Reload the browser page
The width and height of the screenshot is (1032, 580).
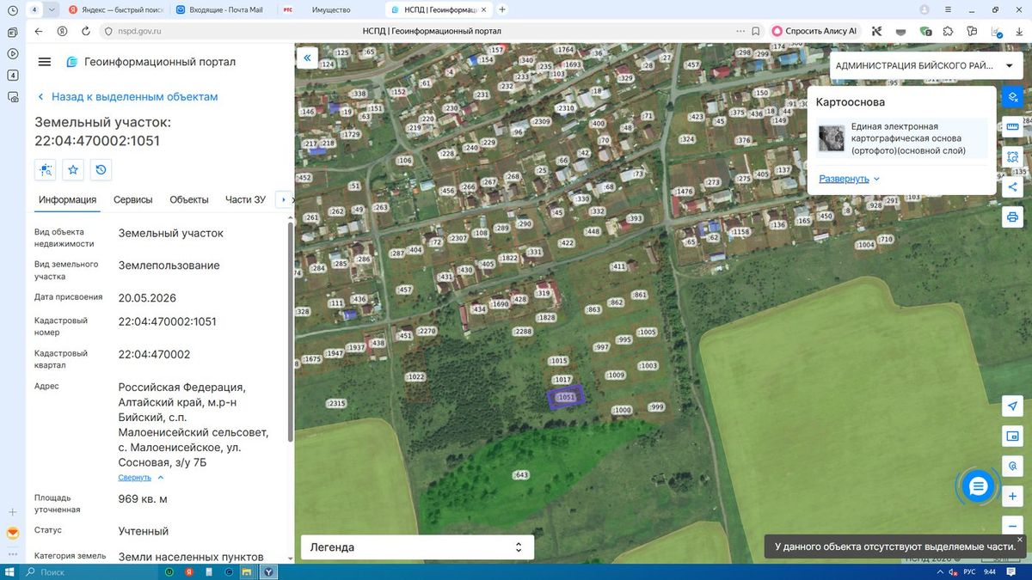[86, 31]
